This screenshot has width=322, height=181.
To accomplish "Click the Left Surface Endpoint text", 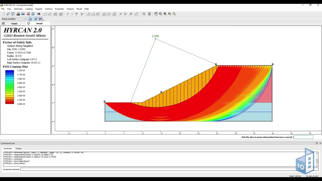I will 22,59.
